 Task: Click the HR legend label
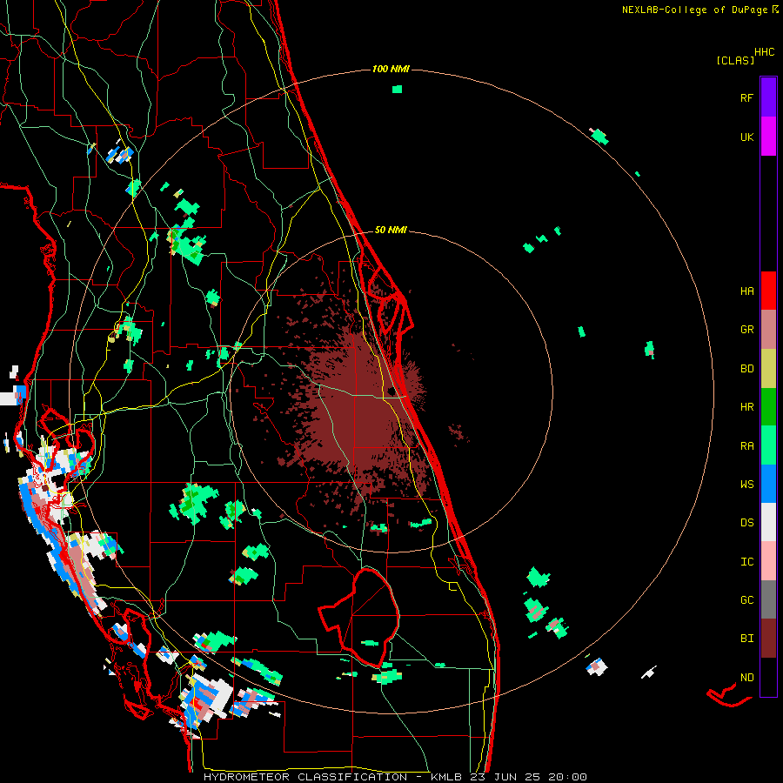click(x=747, y=407)
